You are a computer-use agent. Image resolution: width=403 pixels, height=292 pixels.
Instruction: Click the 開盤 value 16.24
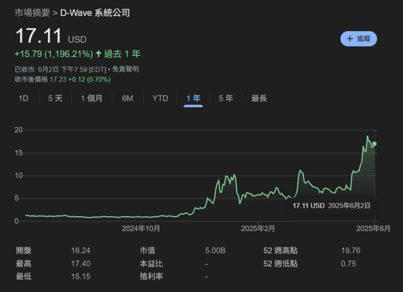tap(81, 250)
